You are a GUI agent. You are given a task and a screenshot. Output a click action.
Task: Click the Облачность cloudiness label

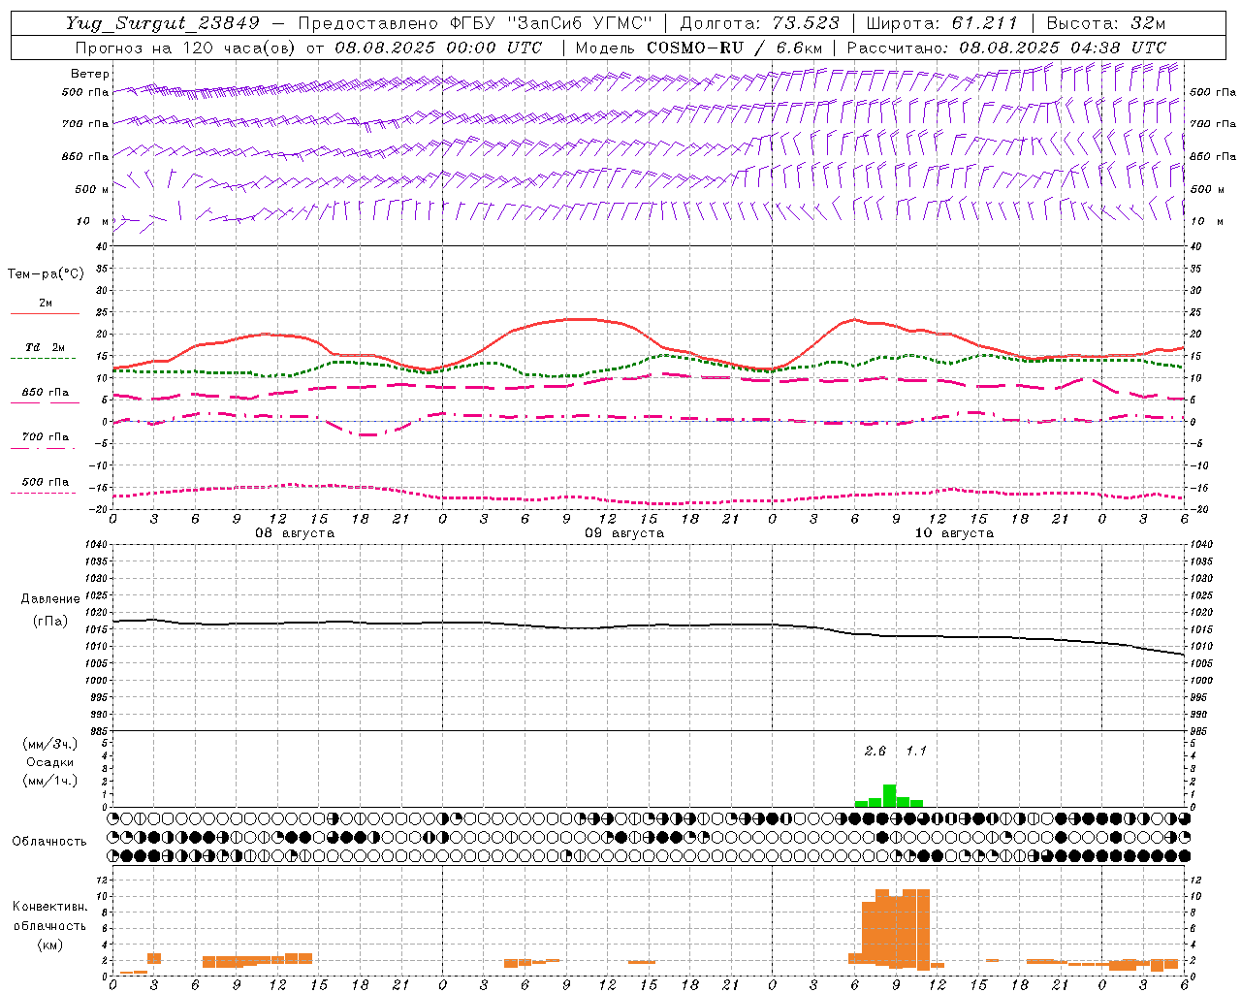point(49,842)
